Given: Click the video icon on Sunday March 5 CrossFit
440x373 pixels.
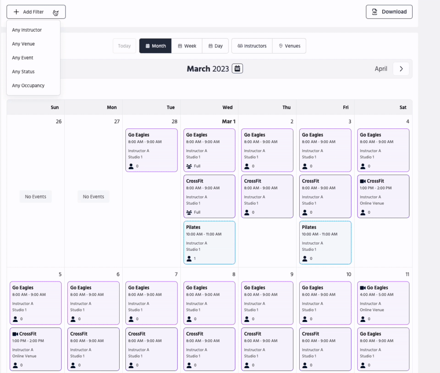Looking at the screenshot, I should [x=15, y=334].
